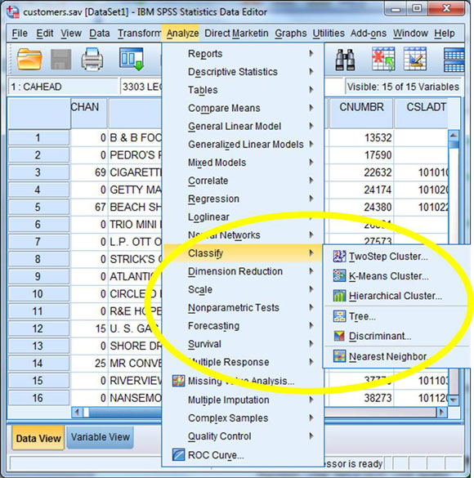Click the Transform menu
This screenshot has width=474, height=478.
[x=139, y=34]
